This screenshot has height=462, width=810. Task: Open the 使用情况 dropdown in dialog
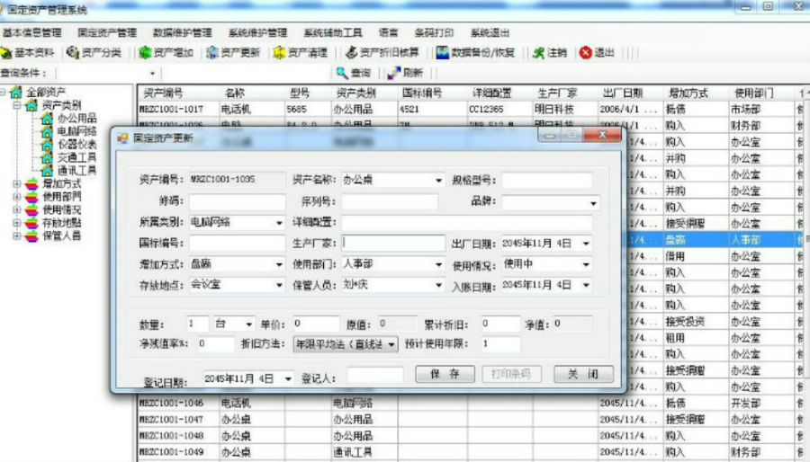click(586, 264)
